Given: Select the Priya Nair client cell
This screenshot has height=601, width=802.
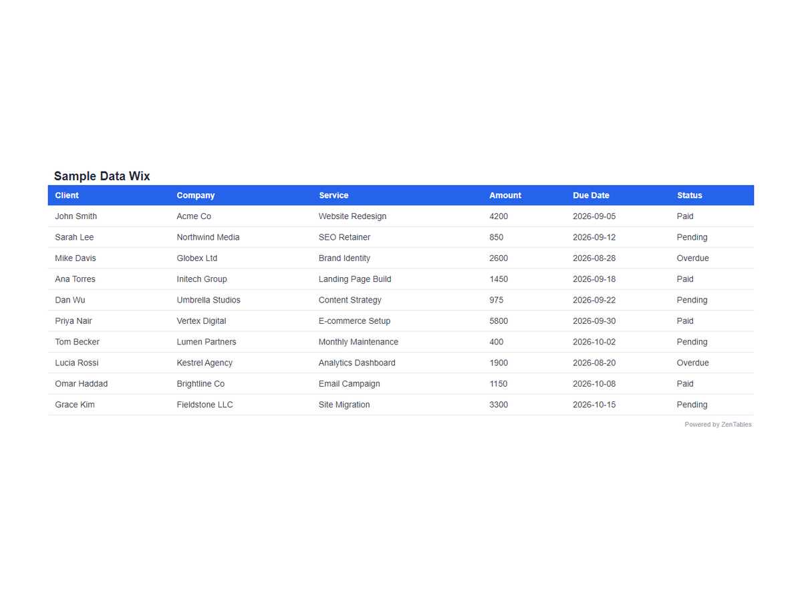Looking at the screenshot, I should (74, 321).
